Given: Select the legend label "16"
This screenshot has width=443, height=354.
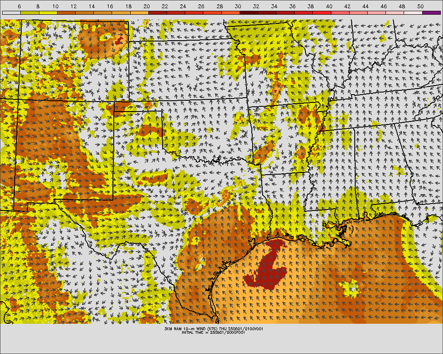Looking at the screenshot, I should pos(110,6).
